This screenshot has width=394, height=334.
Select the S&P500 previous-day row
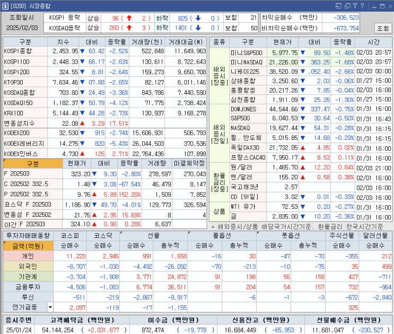311,118
